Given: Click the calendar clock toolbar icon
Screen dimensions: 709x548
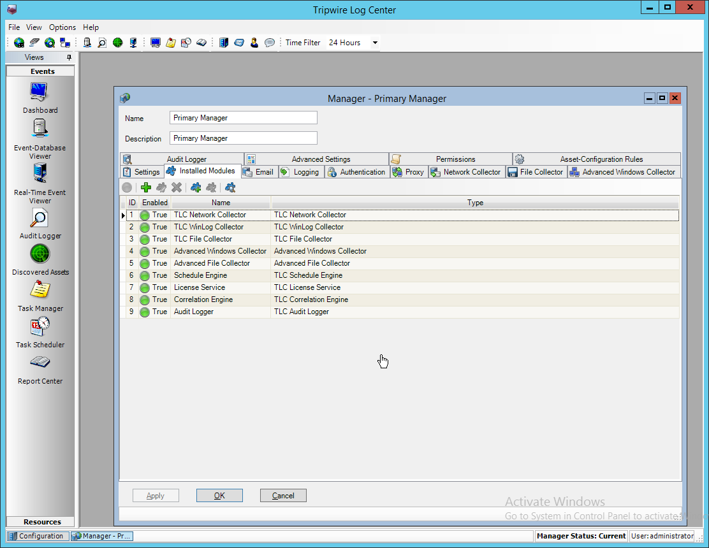Looking at the screenshot, I should (x=186, y=43).
